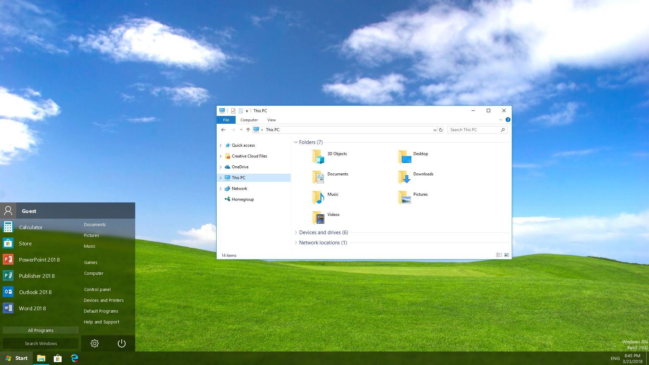649x365 pixels.
Task: Click All Programs in the Start menu
Action: [41, 330]
